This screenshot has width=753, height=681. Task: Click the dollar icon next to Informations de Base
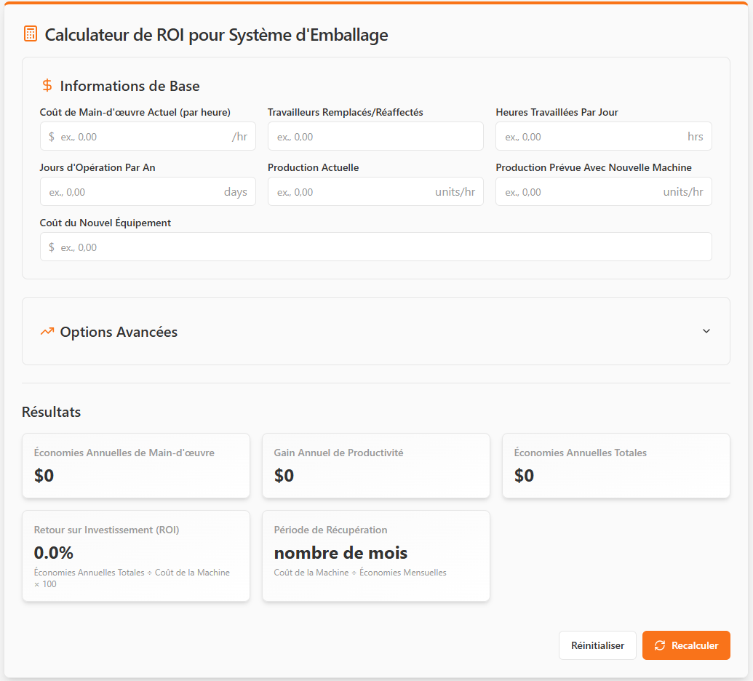[47, 86]
